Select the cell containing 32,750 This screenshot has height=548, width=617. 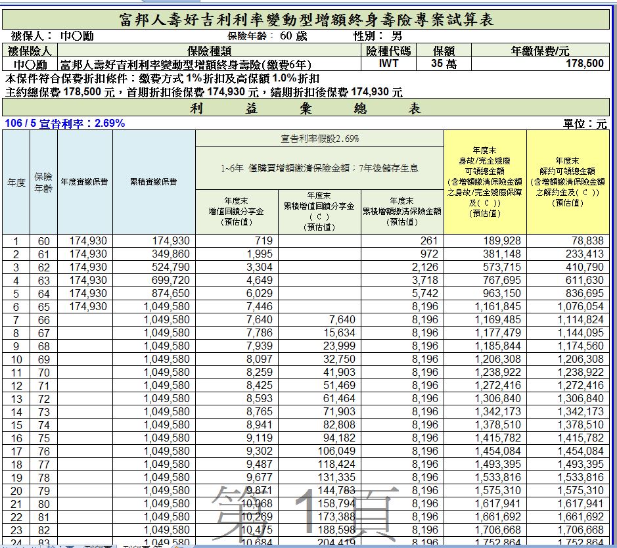319,359
